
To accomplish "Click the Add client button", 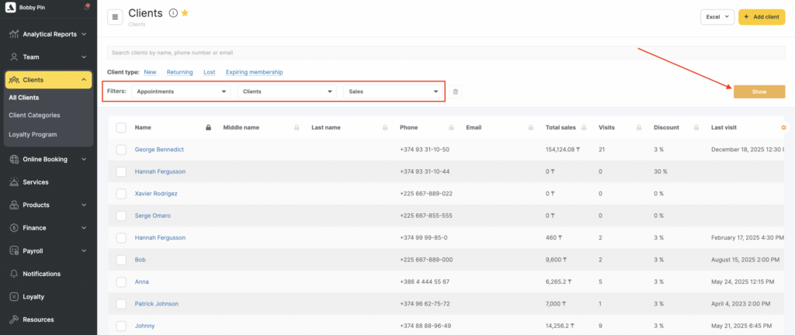I will [762, 16].
